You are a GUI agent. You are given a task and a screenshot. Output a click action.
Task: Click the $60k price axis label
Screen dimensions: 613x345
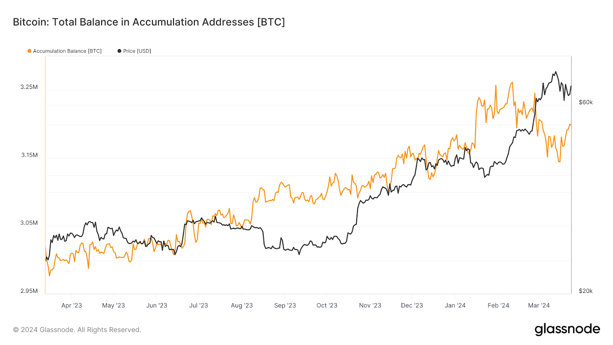(586, 102)
